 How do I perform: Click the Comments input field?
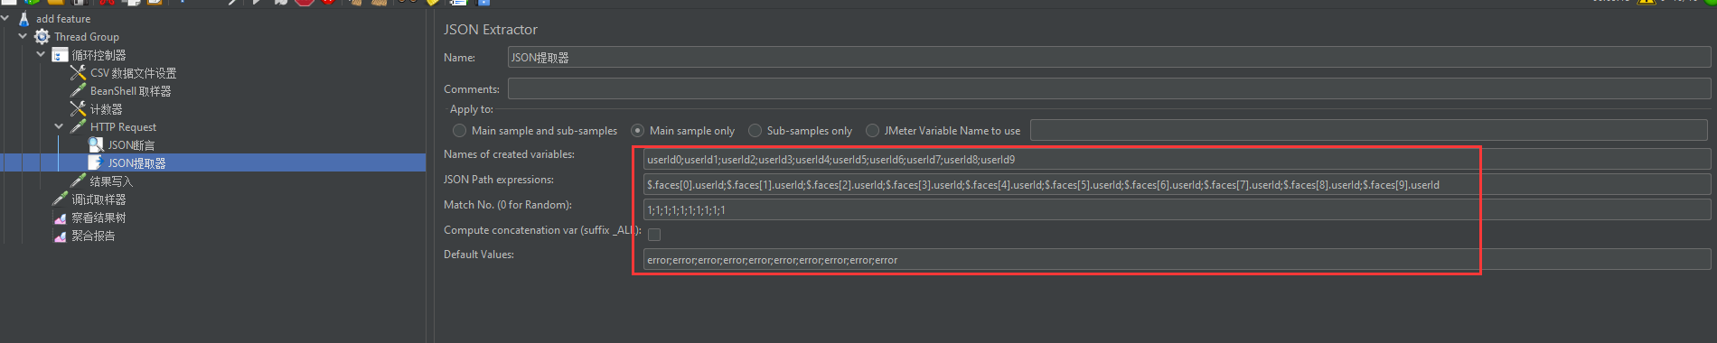click(x=1109, y=88)
